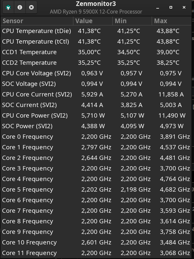194x259 pixels.
Task: Select the CPU Core Voltage (SVI2) row
Action: (96, 73)
